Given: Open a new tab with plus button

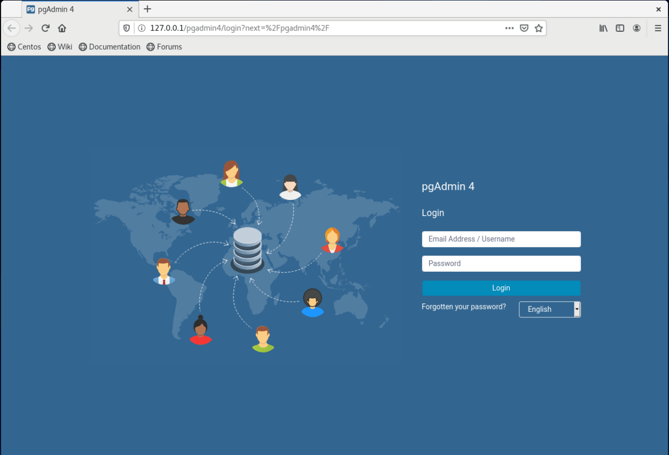Looking at the screenshot, I should (x=147, y=9).
